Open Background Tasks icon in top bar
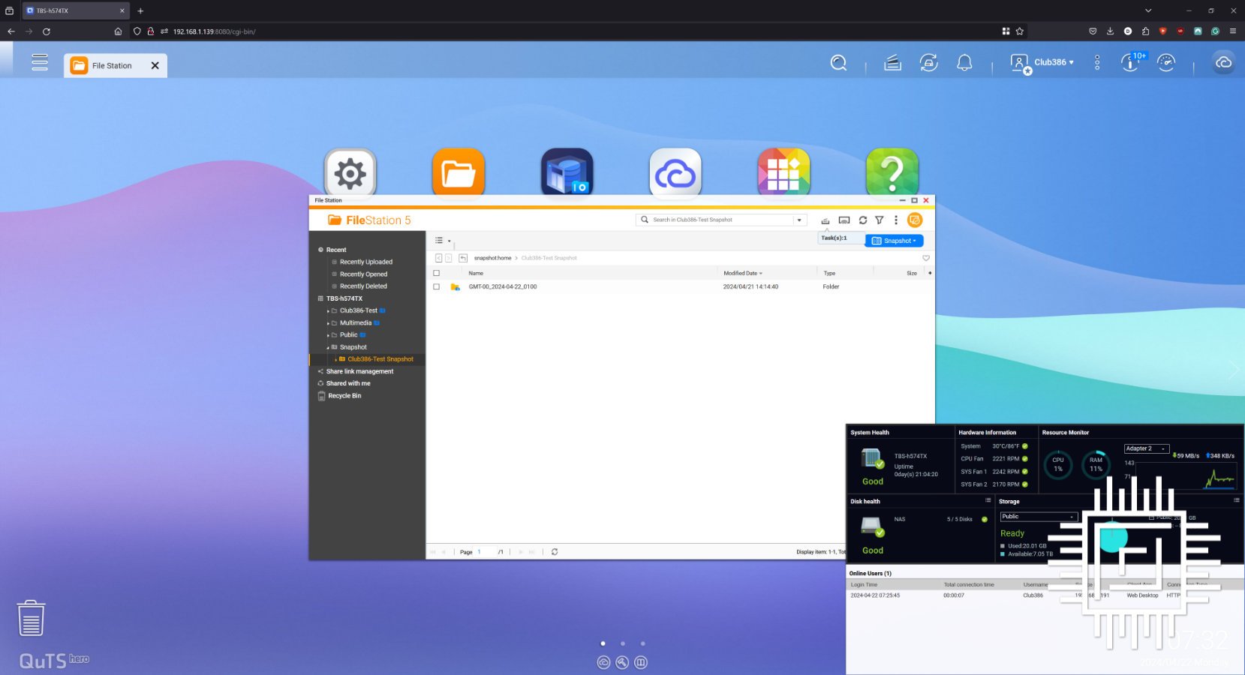 892,63
